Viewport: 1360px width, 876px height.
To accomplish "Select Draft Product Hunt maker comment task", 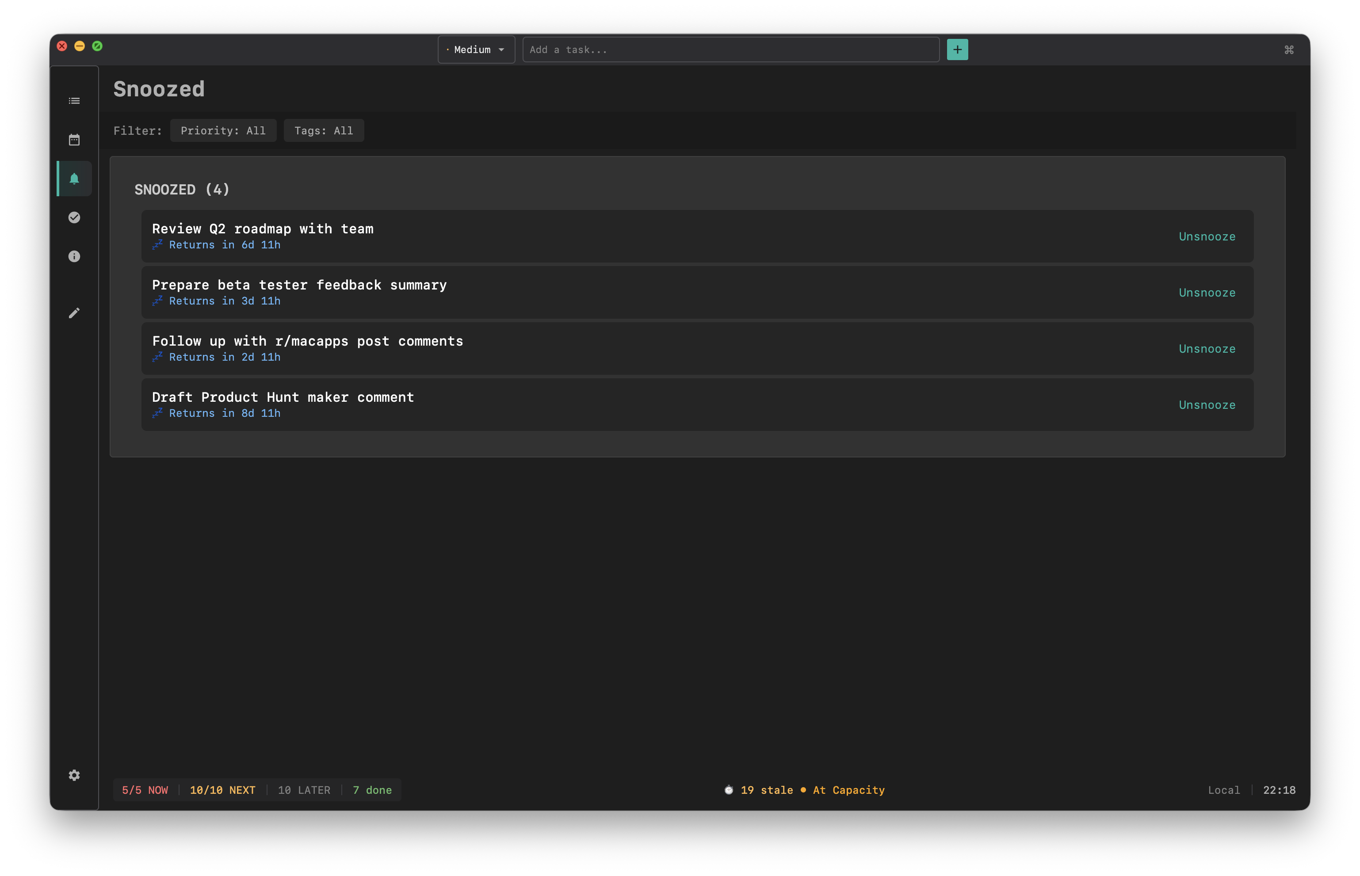I will coord(697,405).
